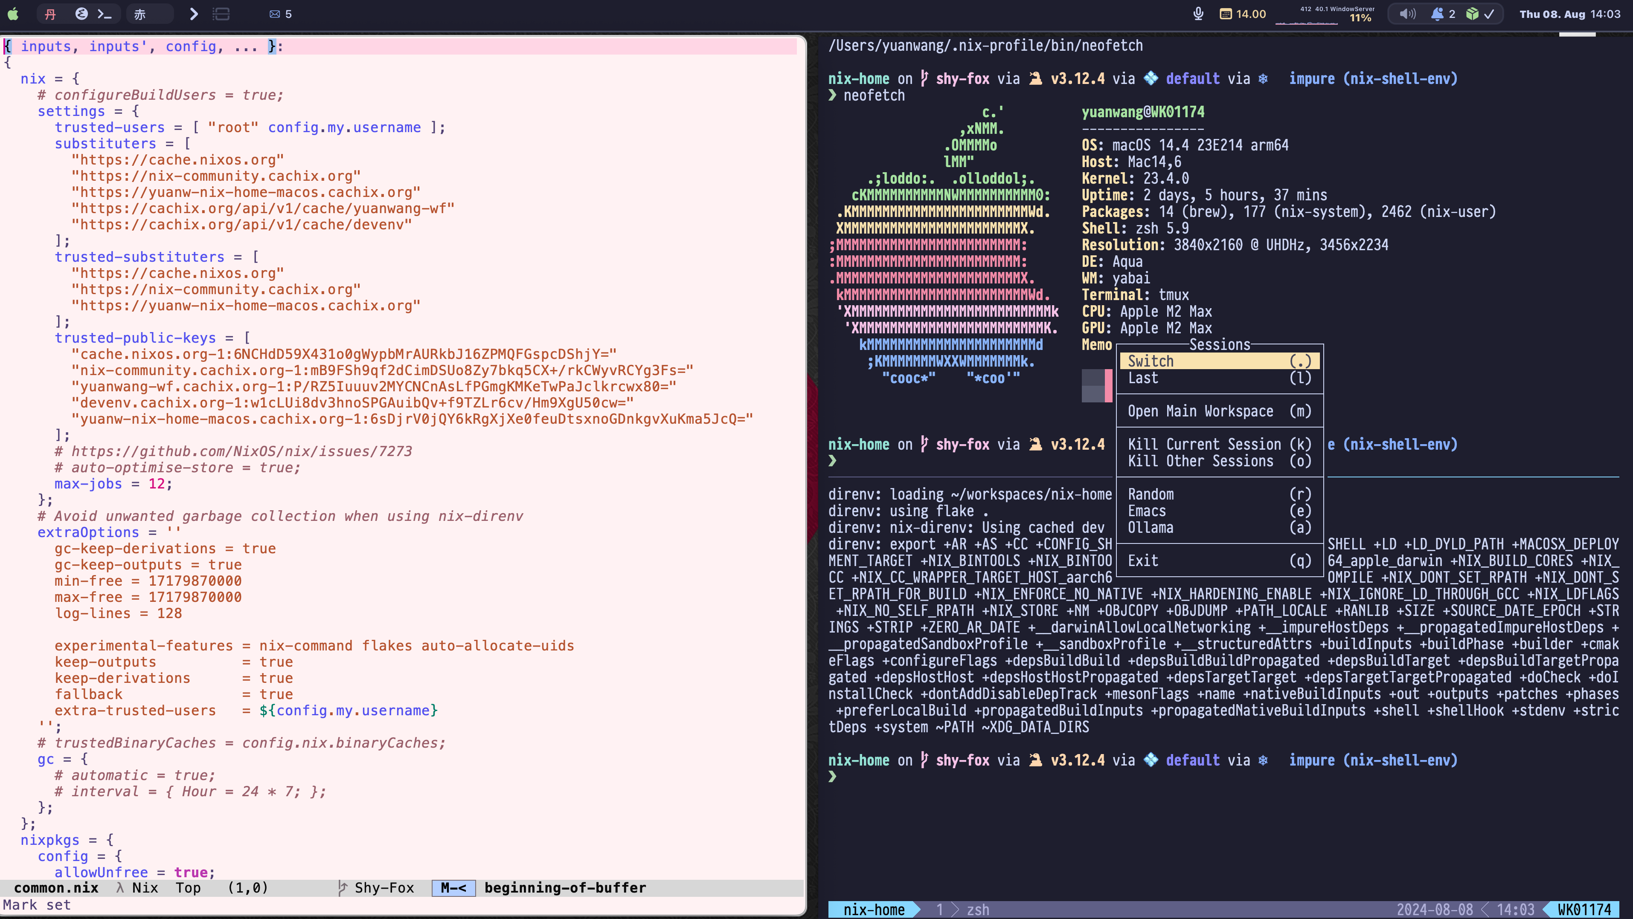Click the first https://cache.nixos.org substituter string
This screenshot has height=919, width=1633.
tap(177, 159)
